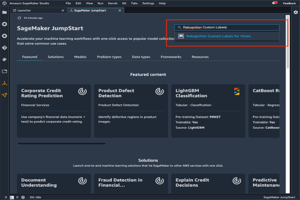Click inside the JumpStart search field
Screen dimensions: 300x200
coord(226,27)
